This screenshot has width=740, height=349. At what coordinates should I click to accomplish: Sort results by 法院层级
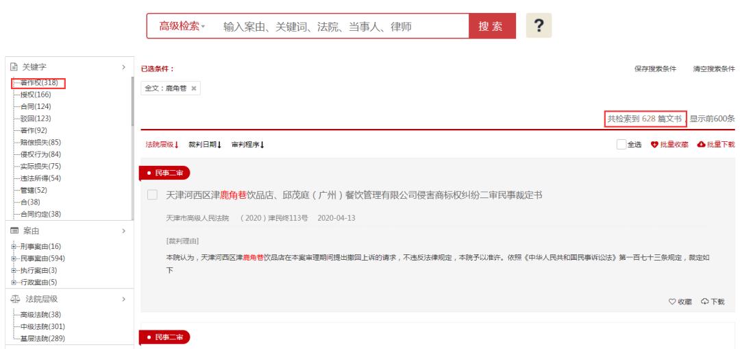(162, 144)
